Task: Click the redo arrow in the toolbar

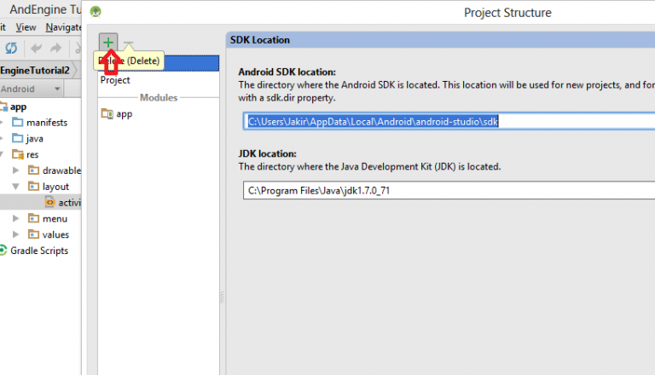Action: [55, 49]
